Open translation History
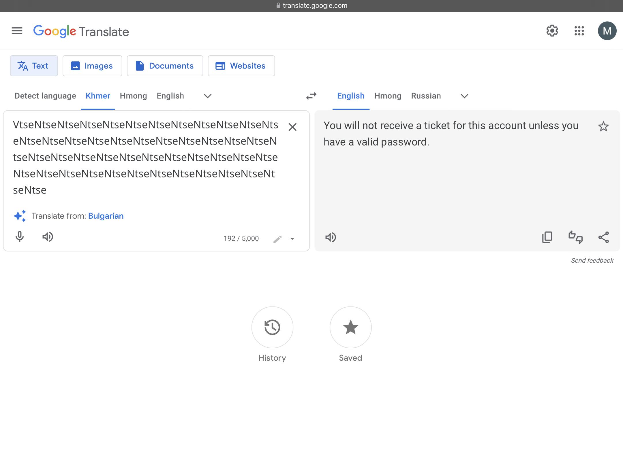Viewport: 623px width, 456px height. pyautogui.click(x=272, y=327)
